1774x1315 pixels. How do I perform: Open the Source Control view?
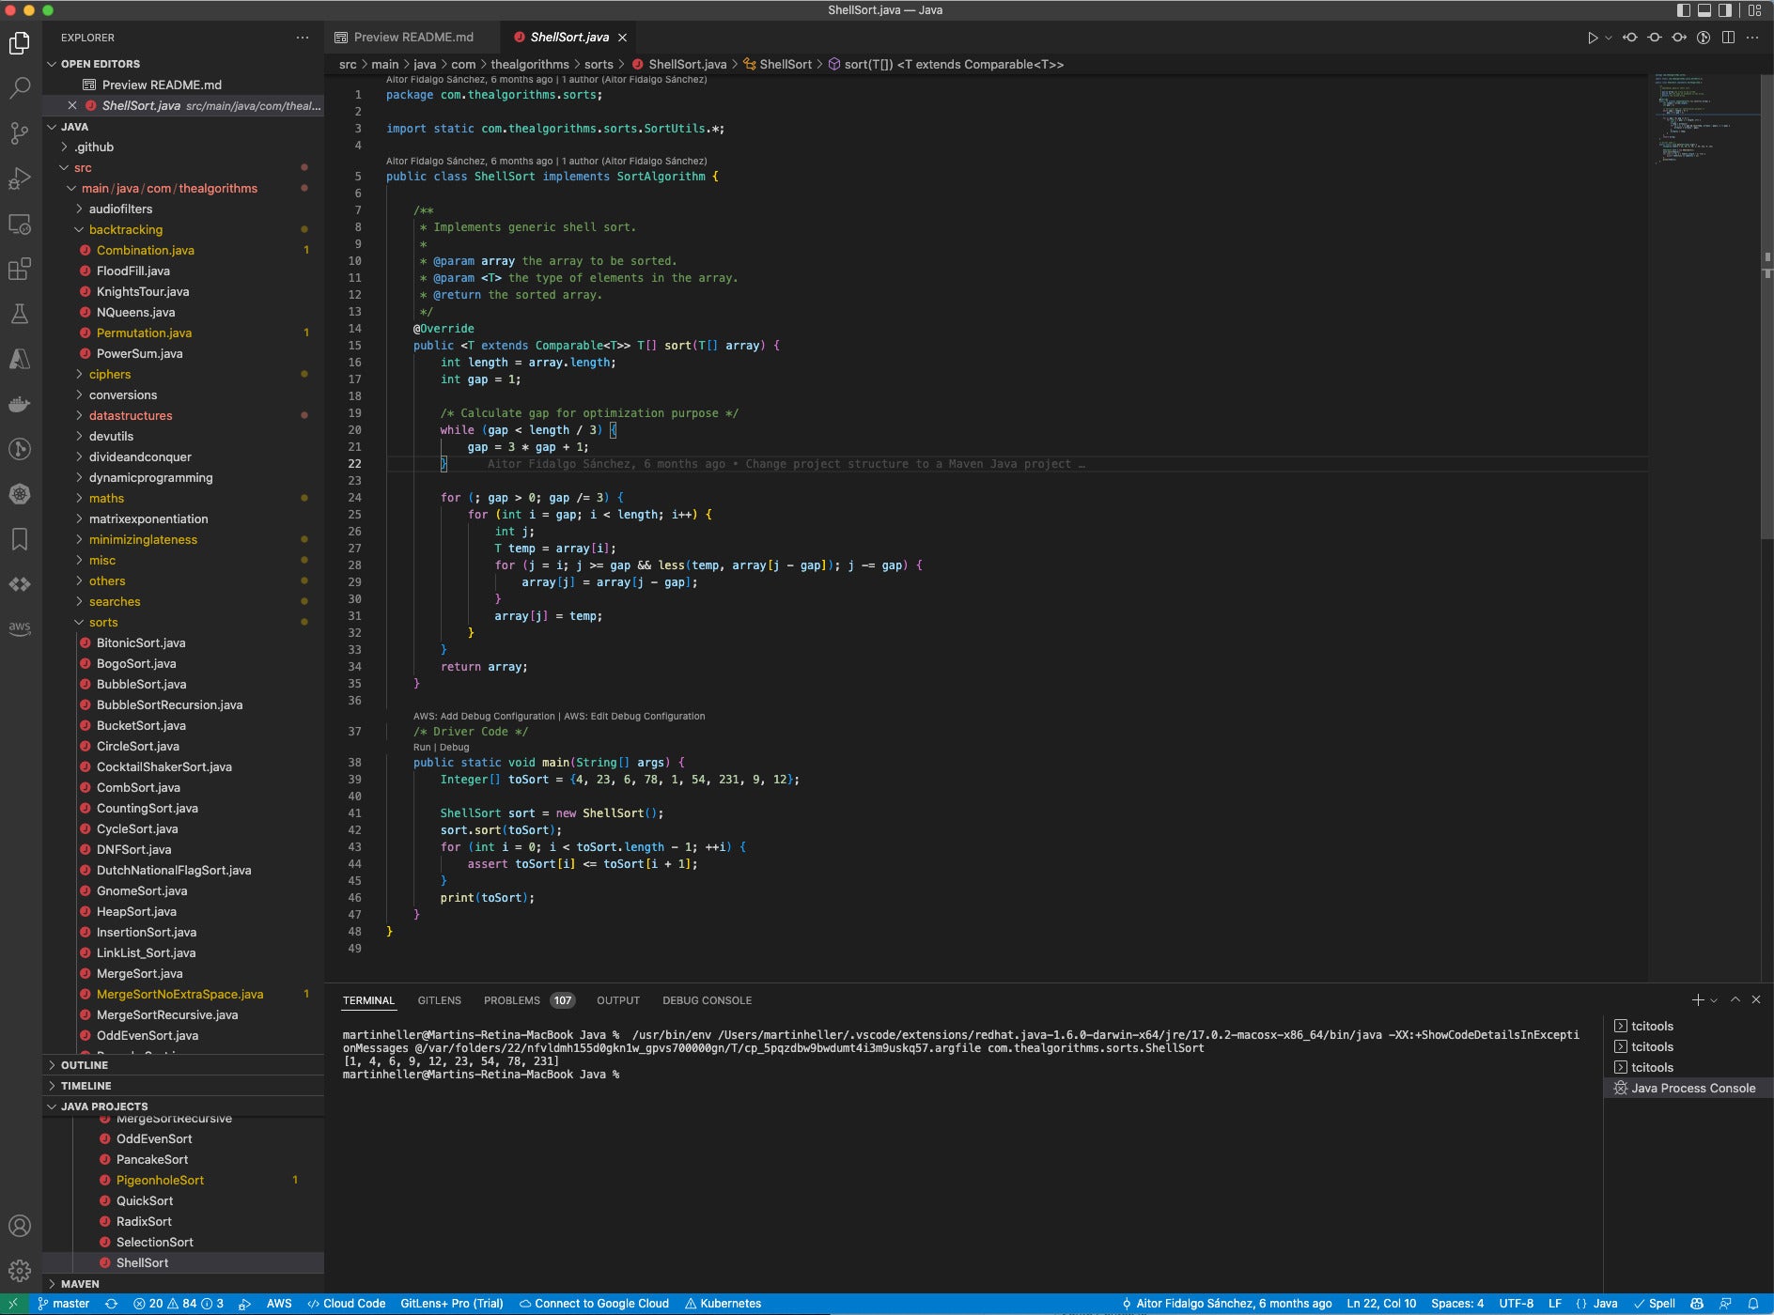pyautogui.click(x=20, y=133)
